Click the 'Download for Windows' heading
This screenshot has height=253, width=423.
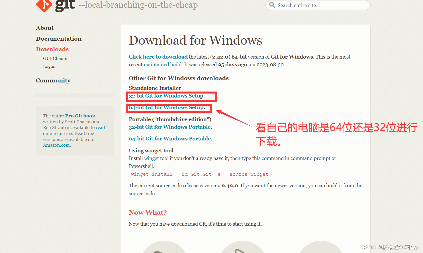point(195,40)
